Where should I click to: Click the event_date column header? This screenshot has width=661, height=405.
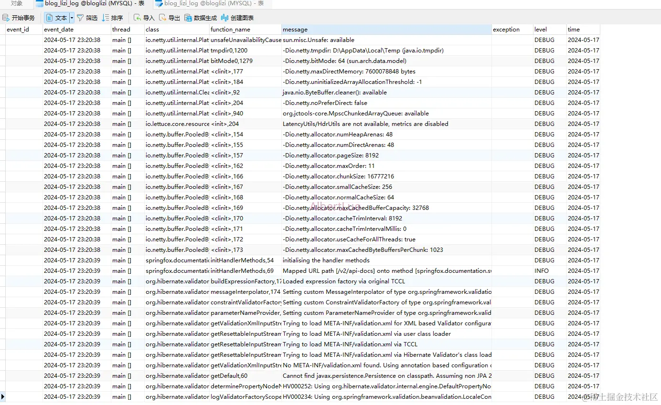[77, 30]
